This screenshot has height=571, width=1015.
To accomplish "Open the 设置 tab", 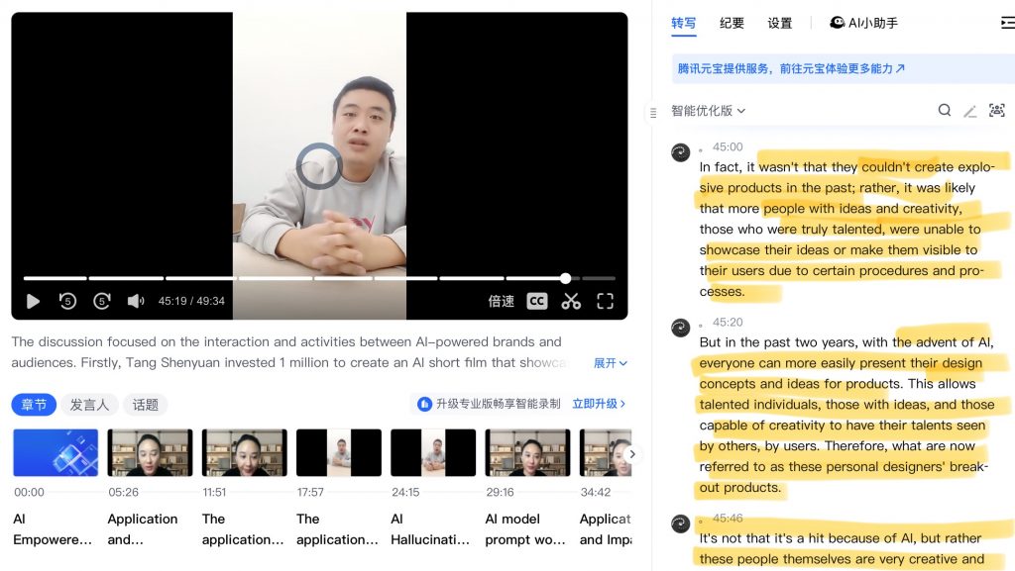I will [x=779, y=23].
